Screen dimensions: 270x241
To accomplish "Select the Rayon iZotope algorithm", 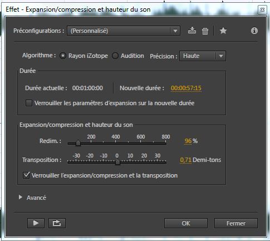I will point(63,56).
